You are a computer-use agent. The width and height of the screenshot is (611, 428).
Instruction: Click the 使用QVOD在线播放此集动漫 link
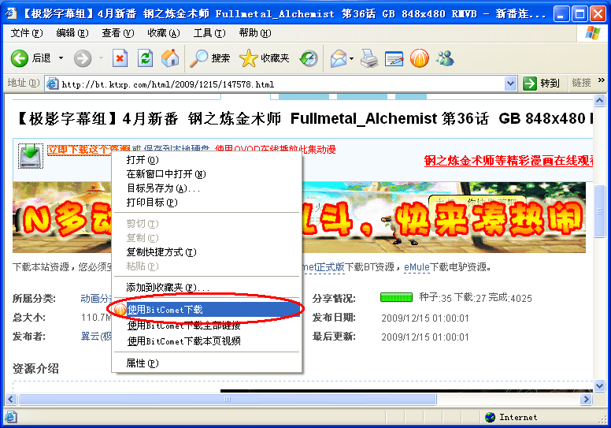tap(275, 150)
